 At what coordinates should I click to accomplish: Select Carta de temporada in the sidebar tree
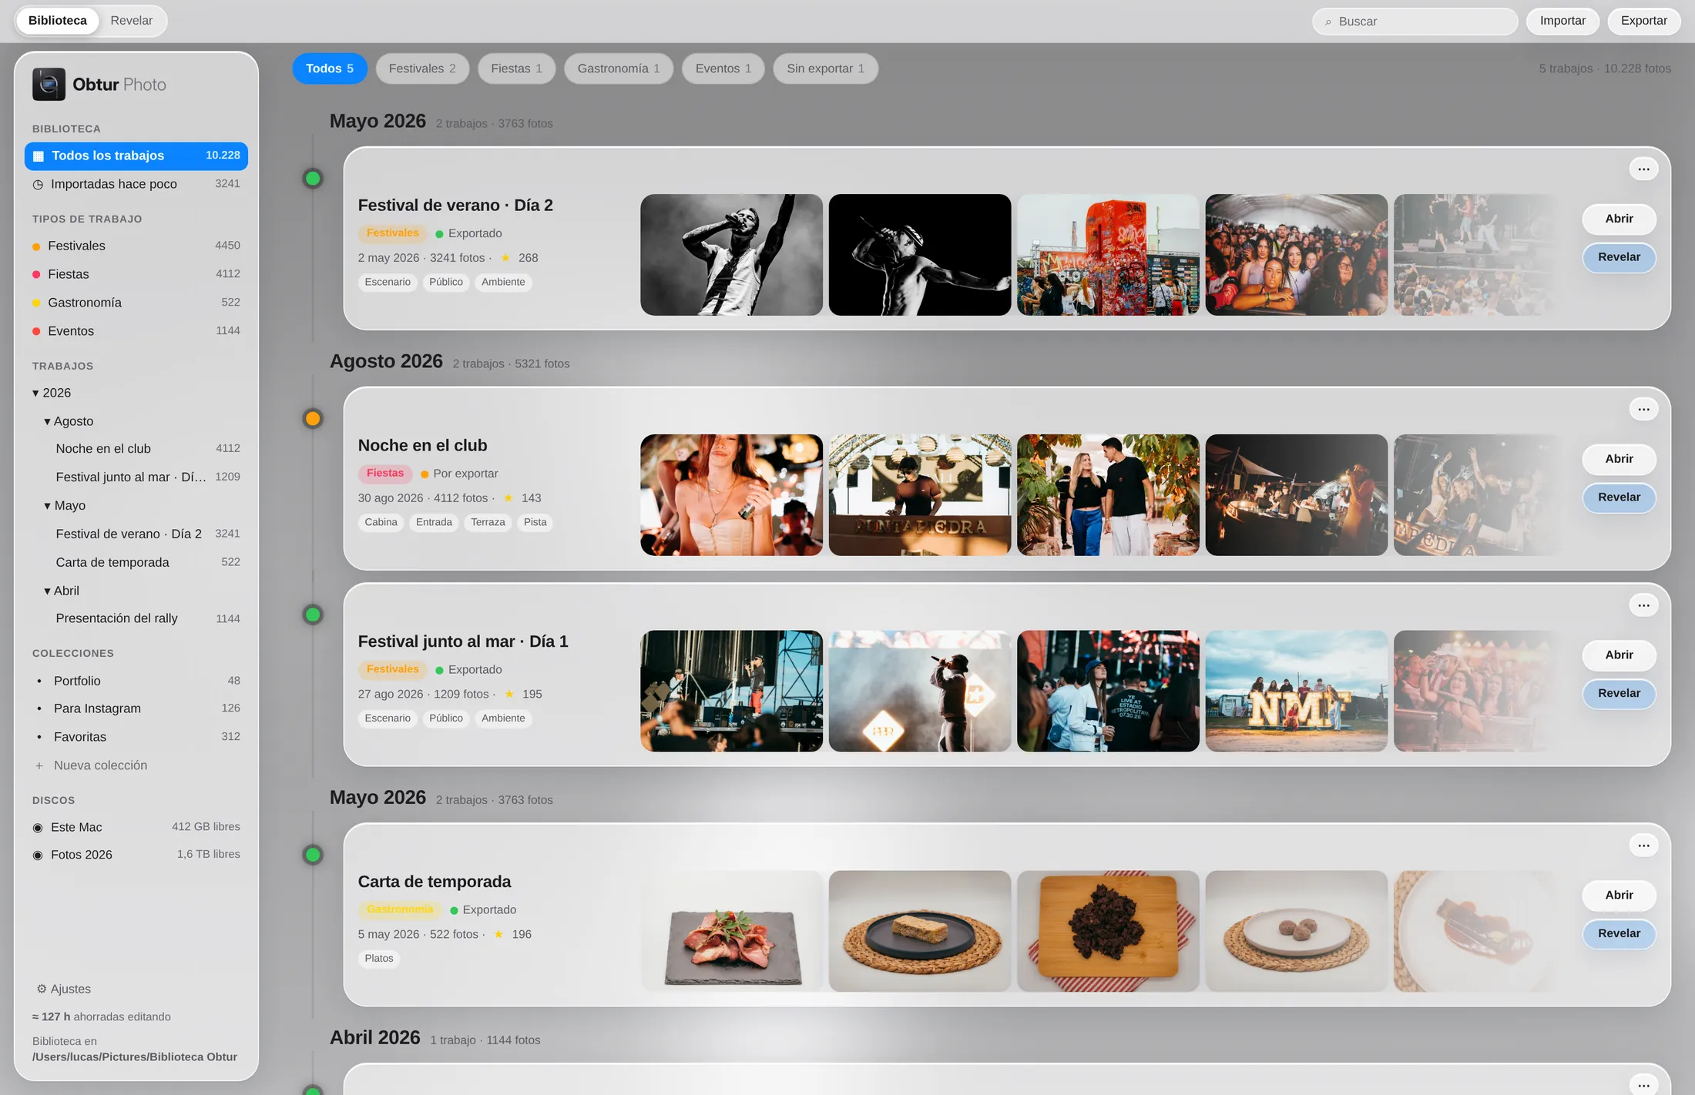point(136,563)
